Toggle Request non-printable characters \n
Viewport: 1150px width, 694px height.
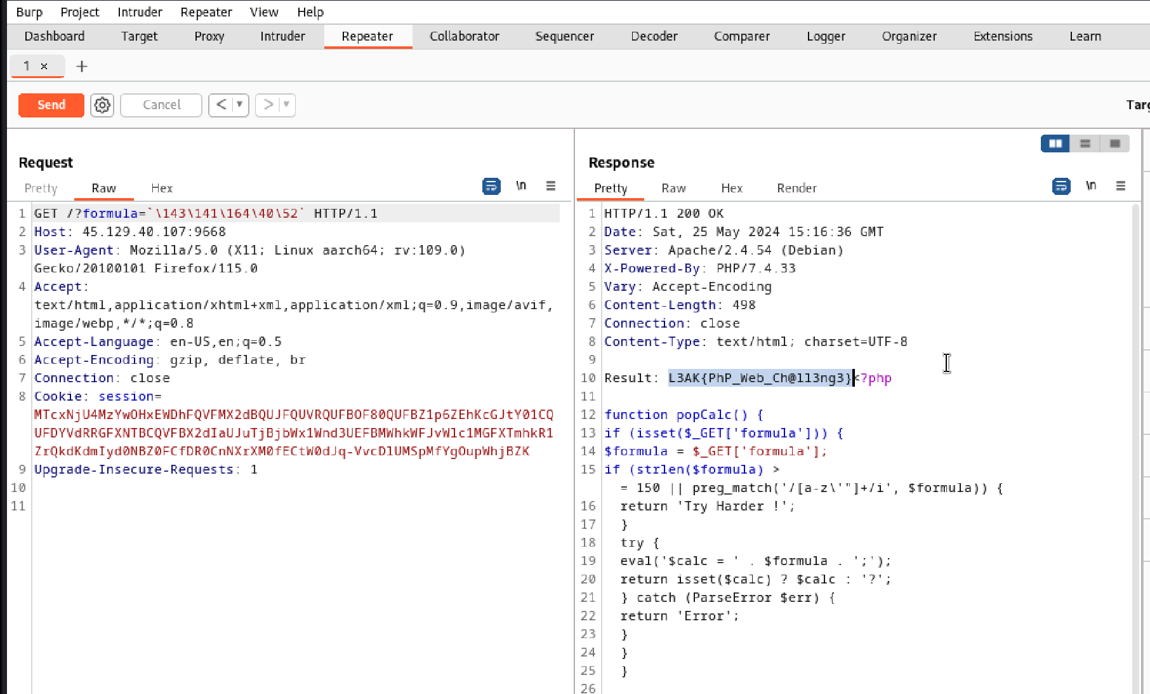pos(521,186)
